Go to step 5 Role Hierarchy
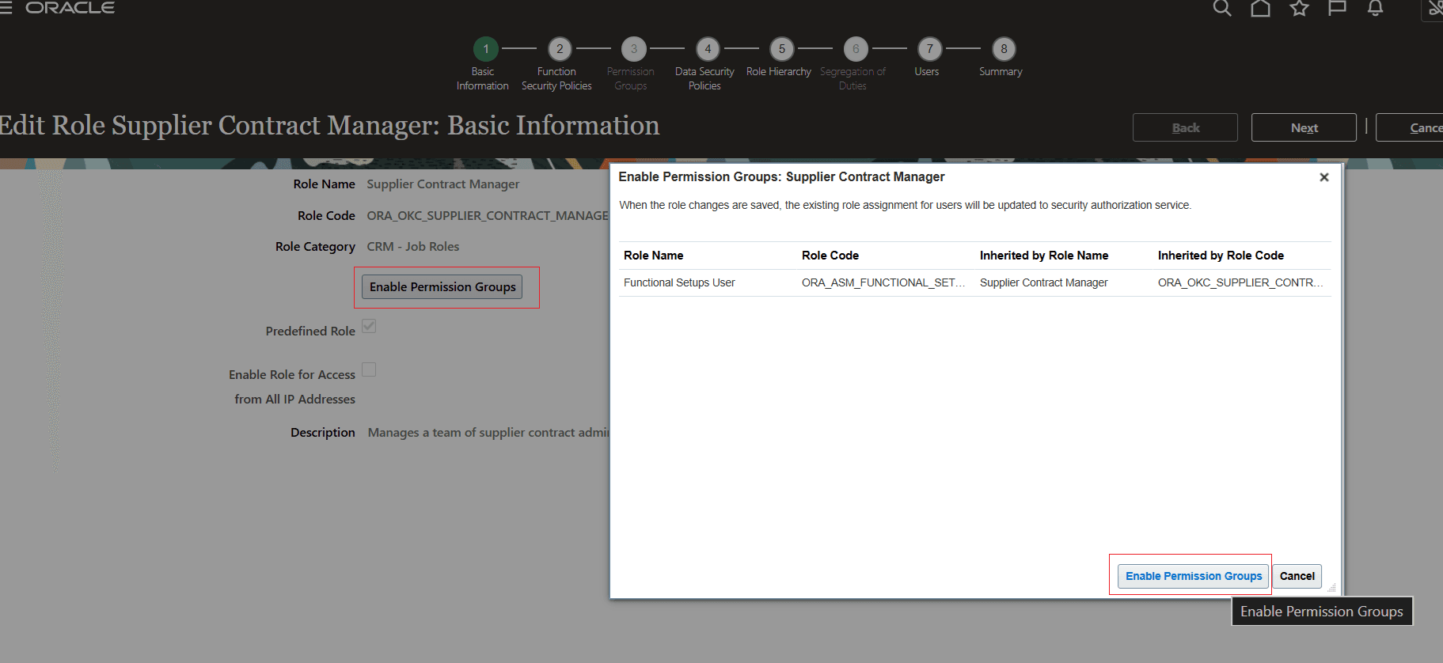This screenshot has width=1443, height=663. pyautogui.click(x=782, y=49)
